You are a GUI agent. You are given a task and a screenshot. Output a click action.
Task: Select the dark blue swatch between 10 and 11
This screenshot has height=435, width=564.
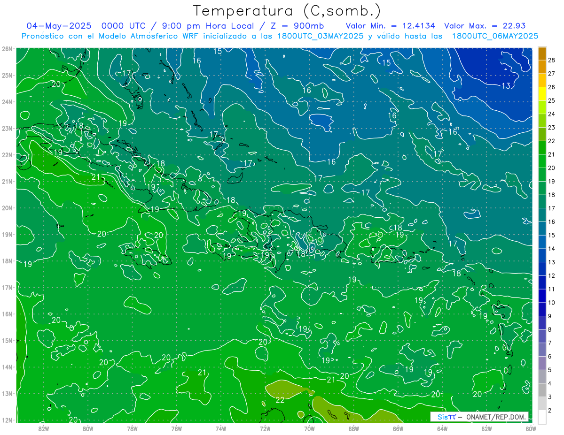click(542, 296)
